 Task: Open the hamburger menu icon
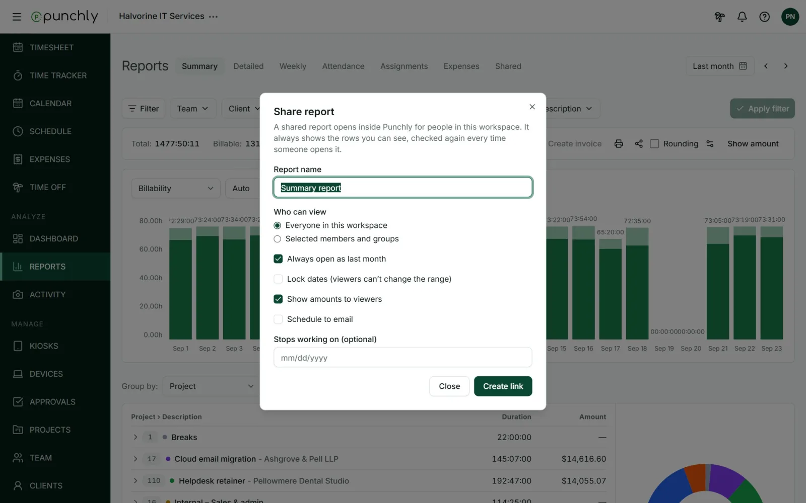tap(17, 17)
